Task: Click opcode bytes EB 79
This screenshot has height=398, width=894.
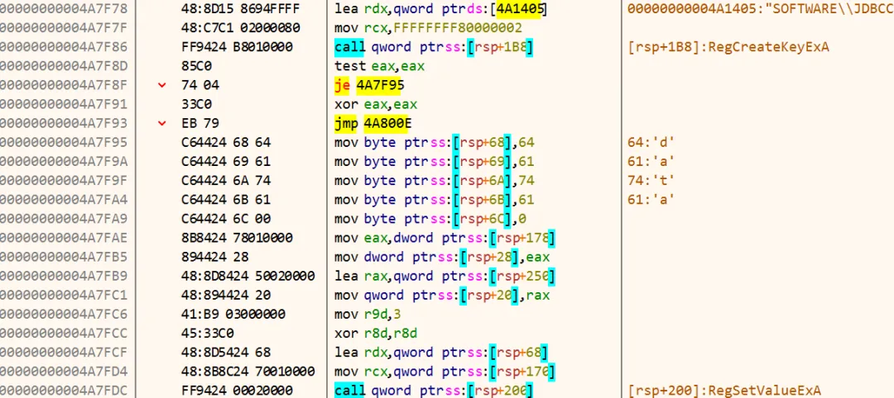Action: coord(199,123)
